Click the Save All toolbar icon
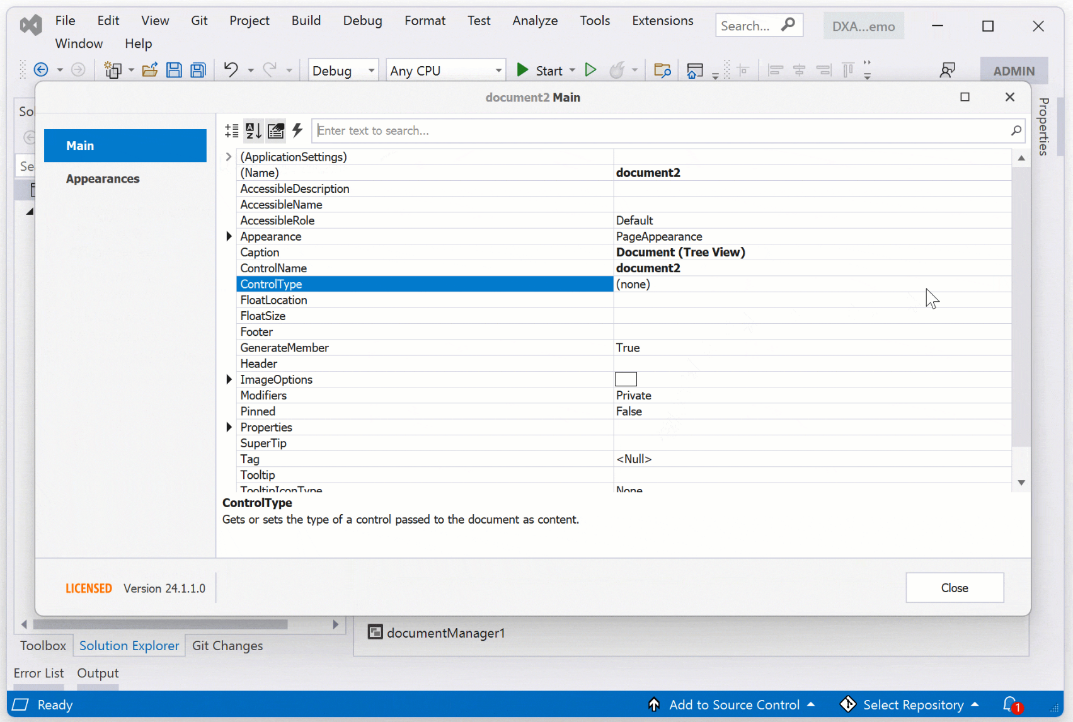The height and width of the screenshot is (722, 1073). [x=198, y=70]
